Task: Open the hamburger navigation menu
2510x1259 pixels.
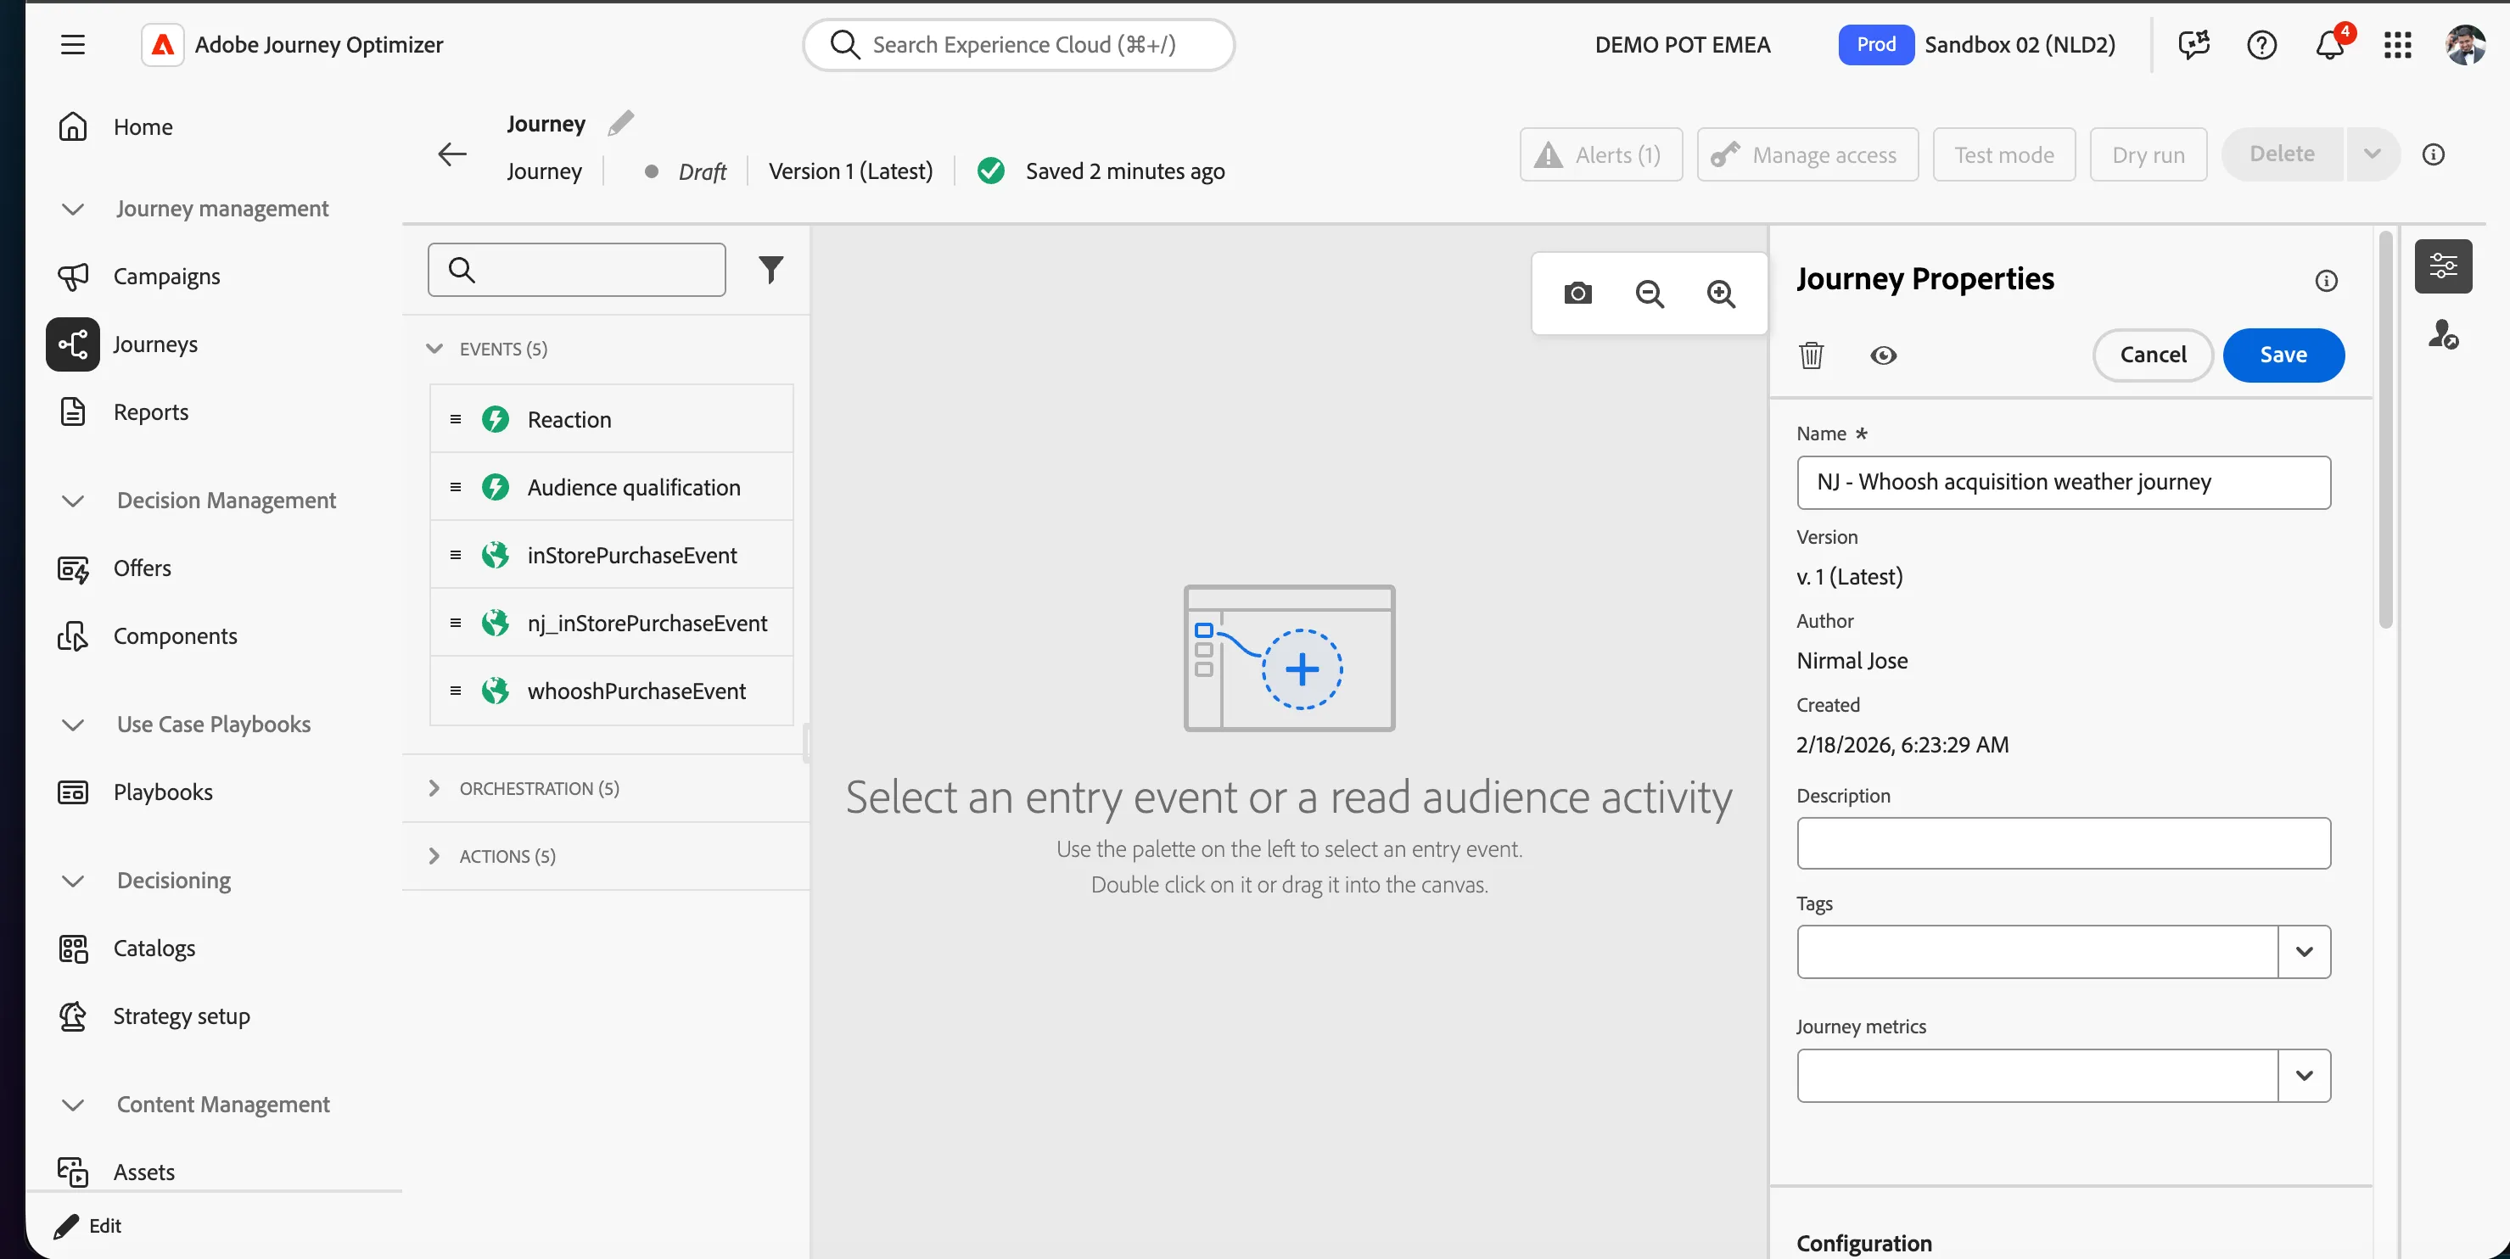Action: tap(72, 45)
